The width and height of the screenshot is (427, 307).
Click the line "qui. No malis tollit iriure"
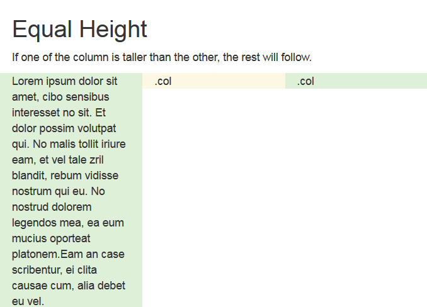point(69,144)
